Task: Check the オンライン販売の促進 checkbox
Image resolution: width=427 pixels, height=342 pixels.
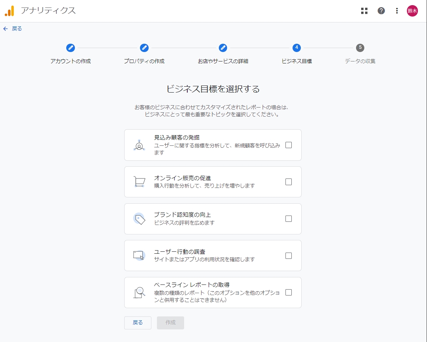Action: coord(289,182)
